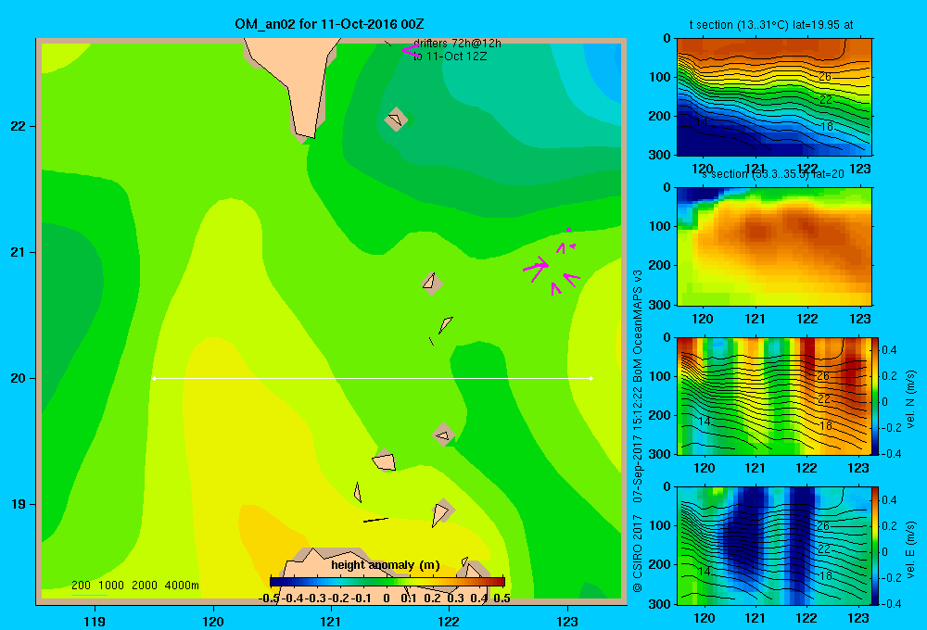Open the eastward velocity section plot
927x630 pixels.
(x=774, y=546)
